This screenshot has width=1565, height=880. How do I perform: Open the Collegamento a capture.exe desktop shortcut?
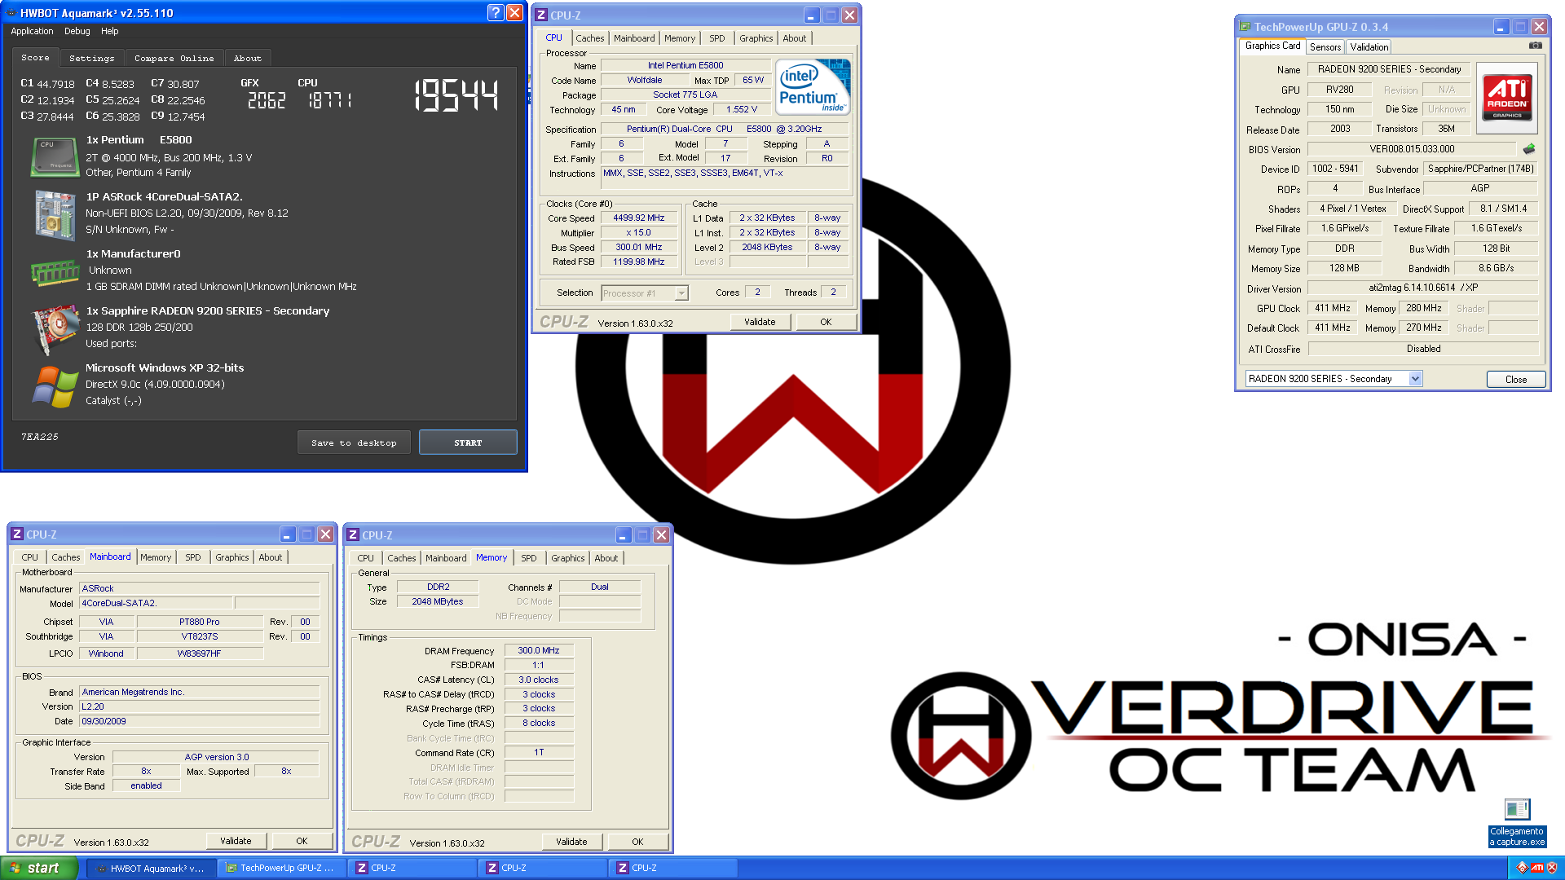[x=1517, y=823]
